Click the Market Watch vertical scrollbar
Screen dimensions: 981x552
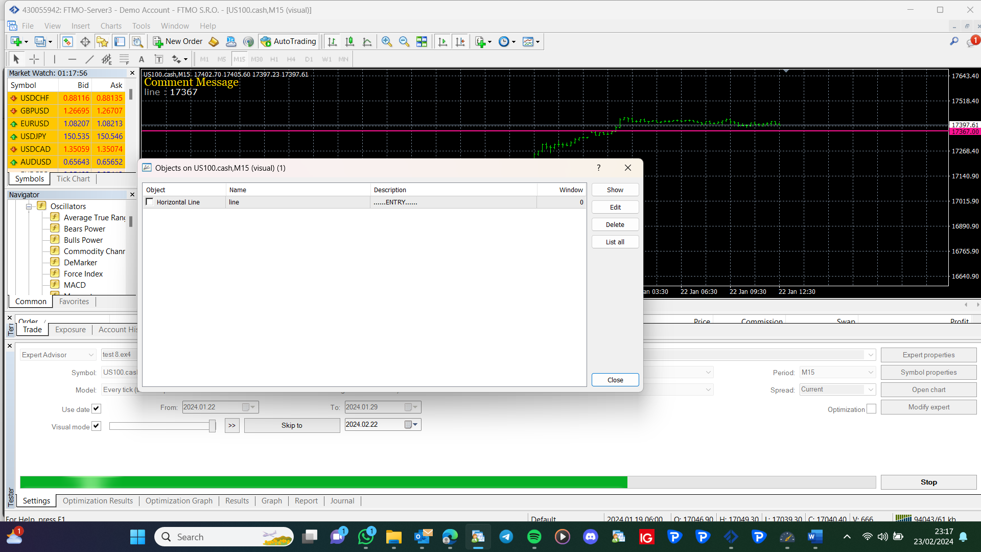pyautogui.click(x=131, y=94)
